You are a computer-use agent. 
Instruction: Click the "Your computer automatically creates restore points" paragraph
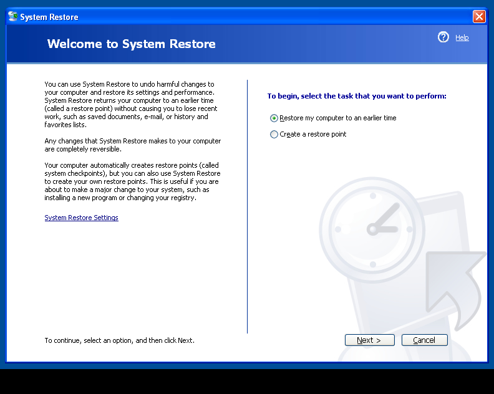click(132, 181)
